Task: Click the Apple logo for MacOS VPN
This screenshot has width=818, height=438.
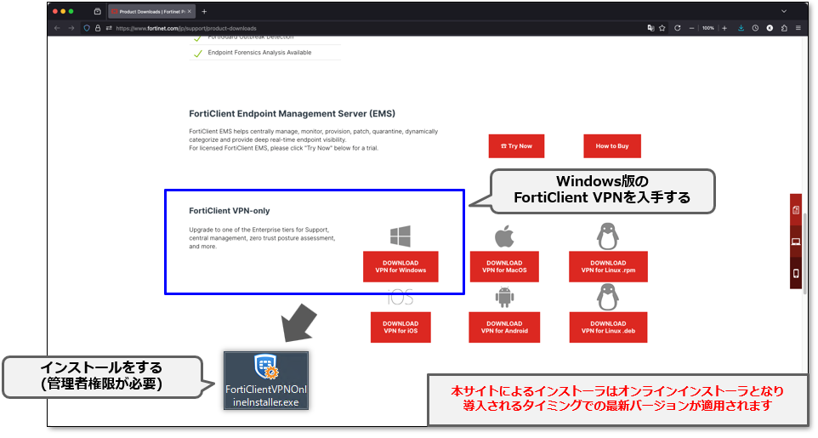Action: click(504, 236)
